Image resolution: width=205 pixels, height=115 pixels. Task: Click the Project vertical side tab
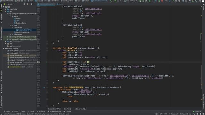coord(1,7)
